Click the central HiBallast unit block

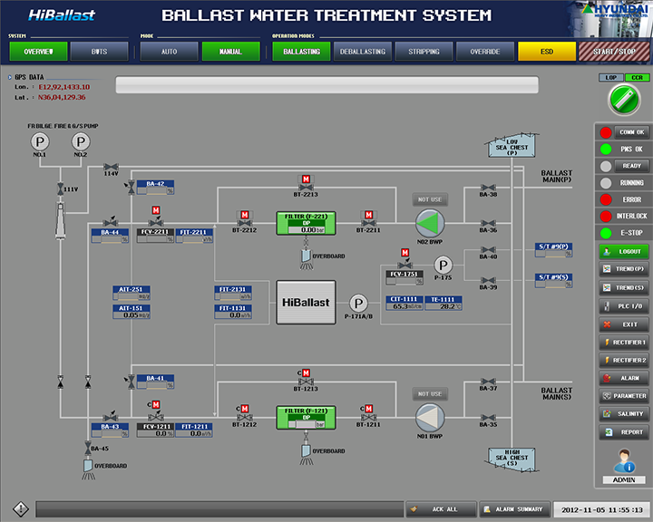(307, 303)
